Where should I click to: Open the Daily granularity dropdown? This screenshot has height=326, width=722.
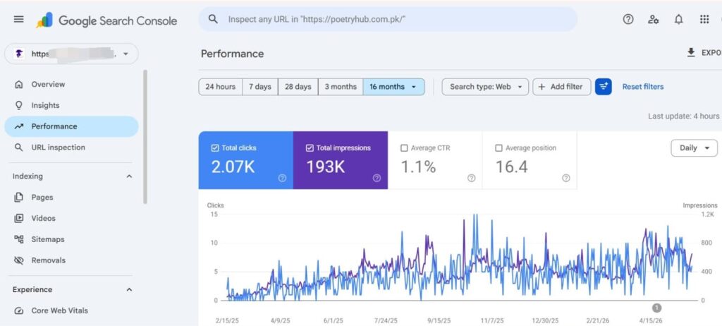pyautogui.click(x=694, y=148)
